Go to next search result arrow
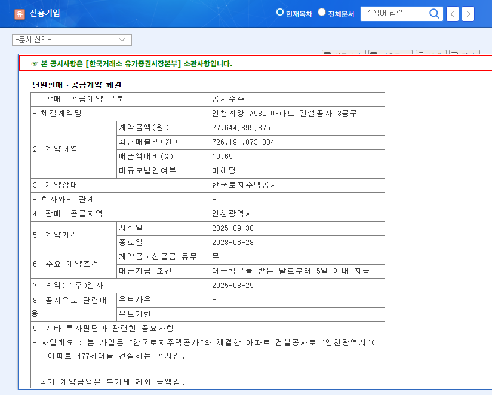Screen dimensions: 492x395 [468, 14]
